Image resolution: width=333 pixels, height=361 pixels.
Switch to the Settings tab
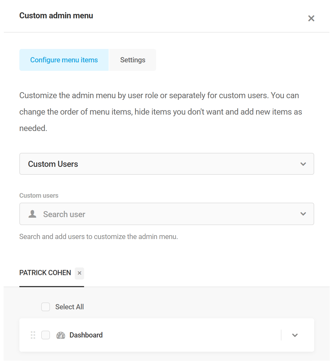(x=132, y=60)
